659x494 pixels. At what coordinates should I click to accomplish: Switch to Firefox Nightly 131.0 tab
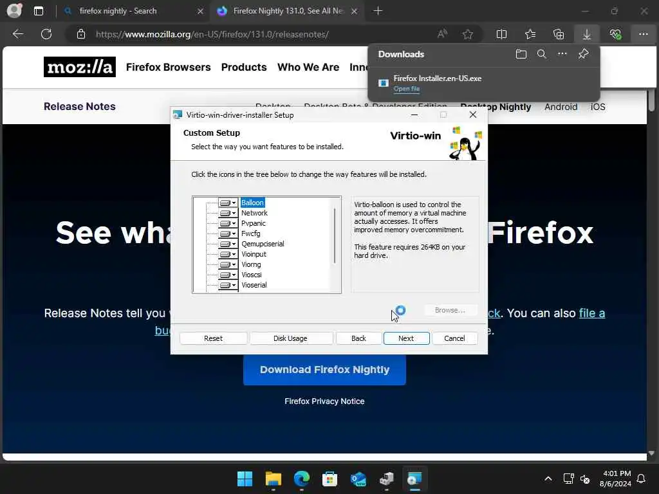tap(286, 11)
